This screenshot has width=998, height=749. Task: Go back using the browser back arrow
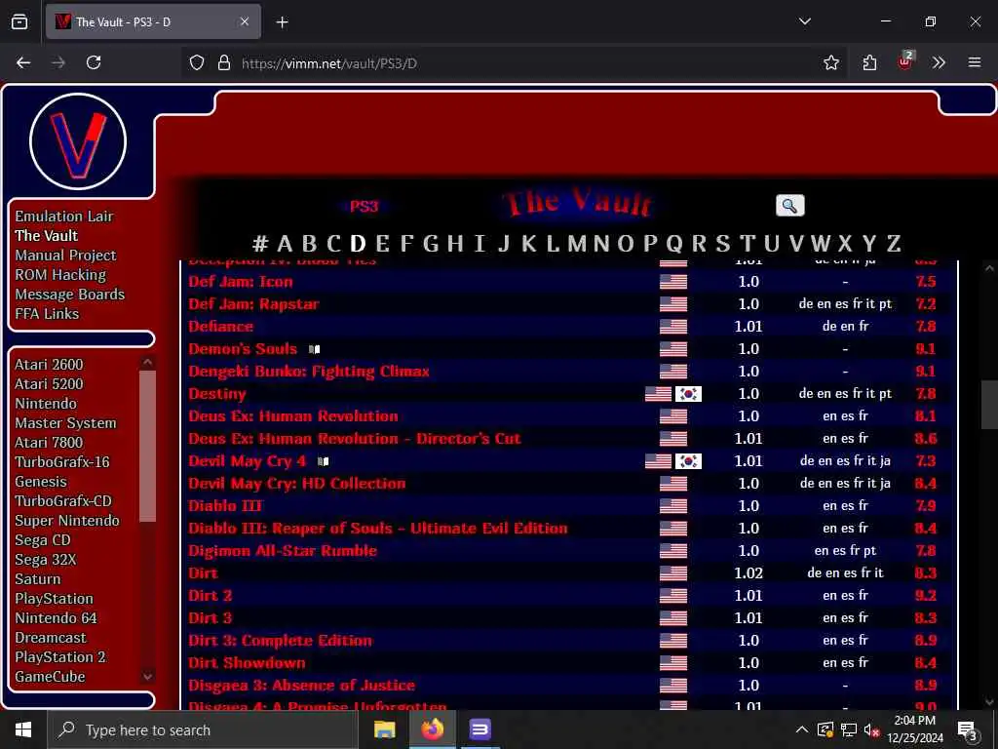pos(23,62)
